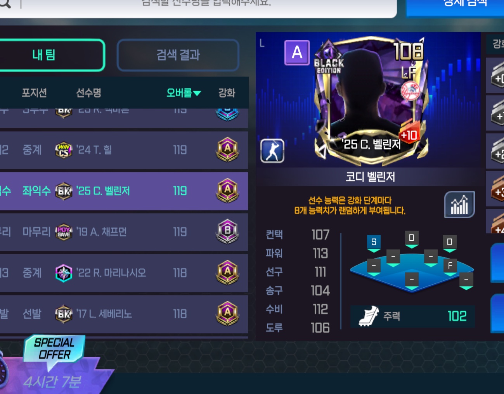Screen dimensions: 504x394
Task: Click the player name search field
Action: [198, 5]
